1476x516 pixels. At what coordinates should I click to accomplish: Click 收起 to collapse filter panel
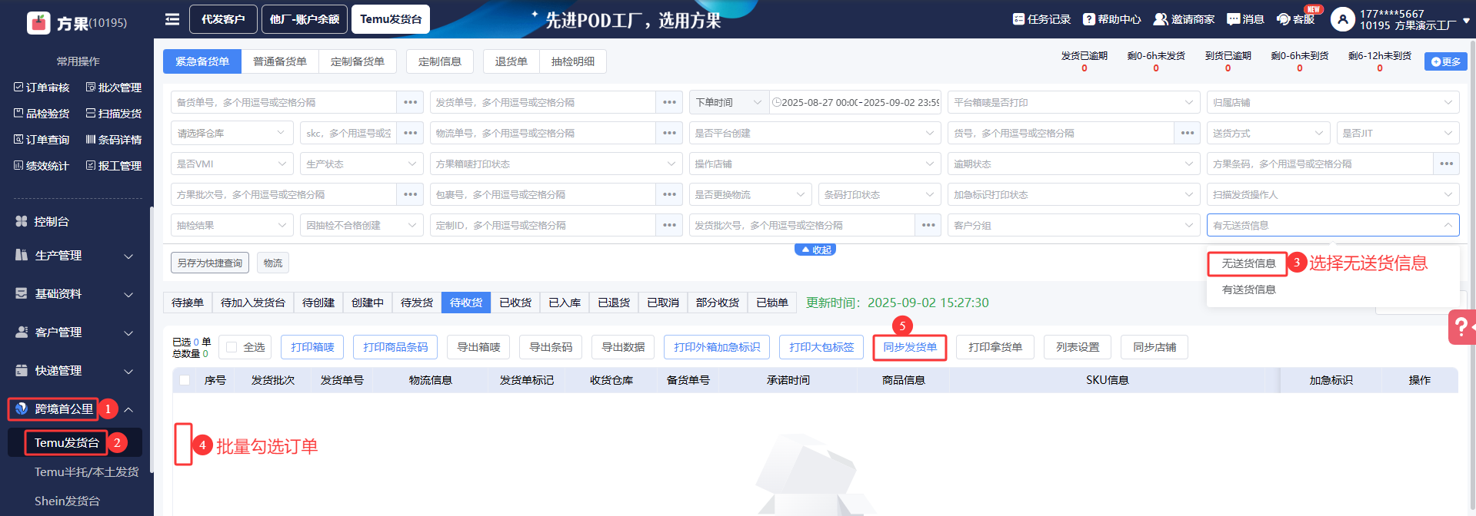pos(815,250)
